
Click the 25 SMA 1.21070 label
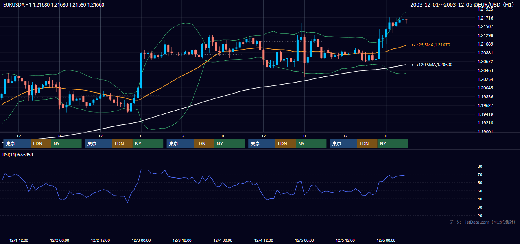430,45
